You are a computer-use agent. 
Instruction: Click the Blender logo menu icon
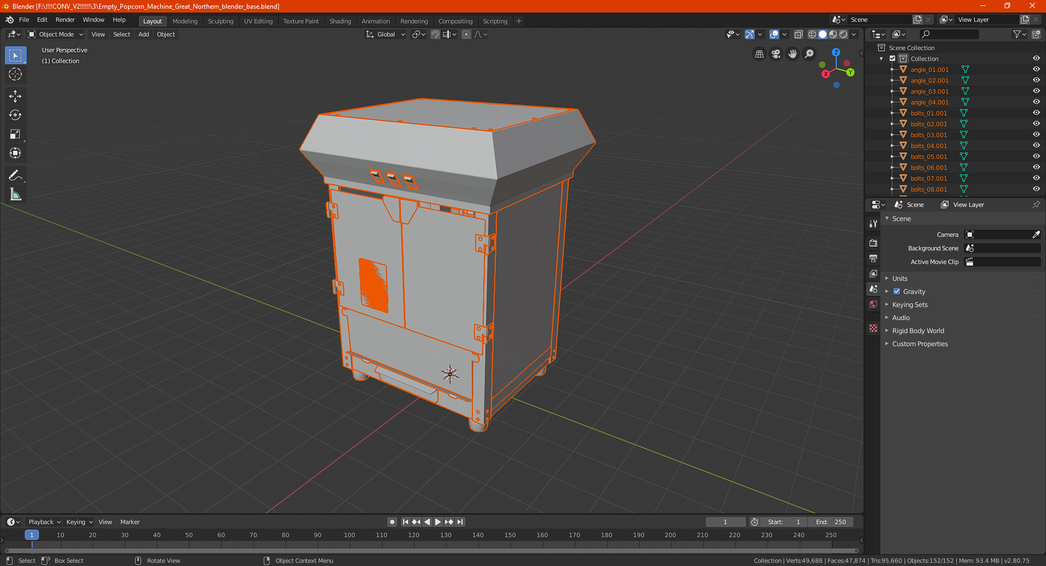coord(9,20)
